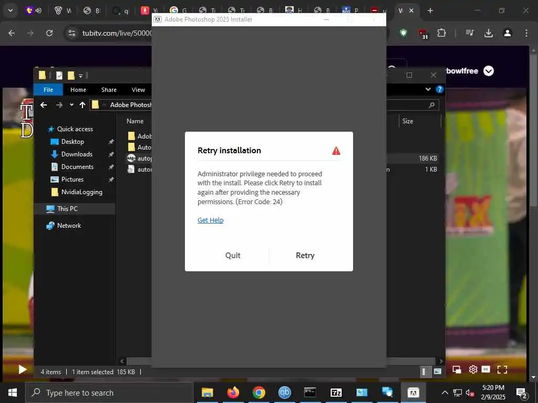
Task: Open Chrome profile avatar
Action: (508, 33)
